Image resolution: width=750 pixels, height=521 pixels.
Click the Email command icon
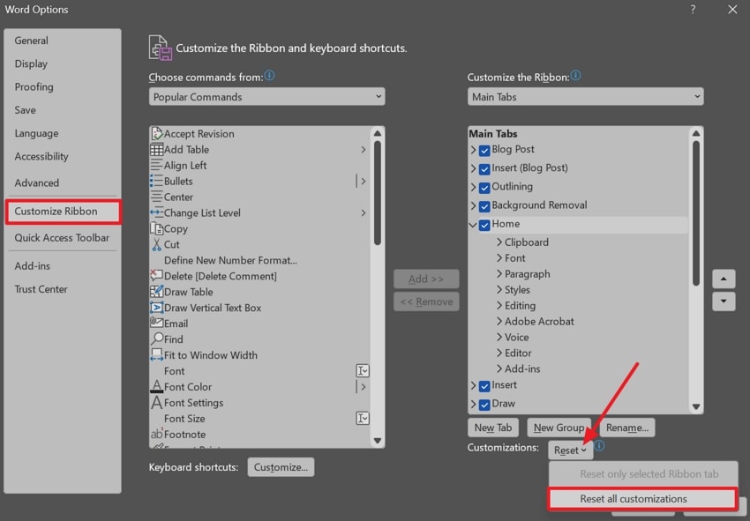(x=156, y=323)
